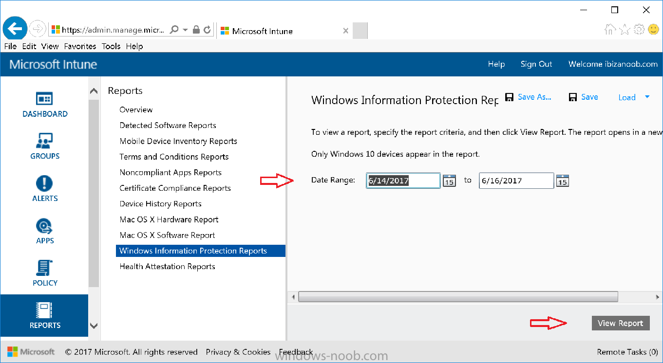Screen dimensions: 663x363
Task: Click the Intune header Help link
Action: 496,64
